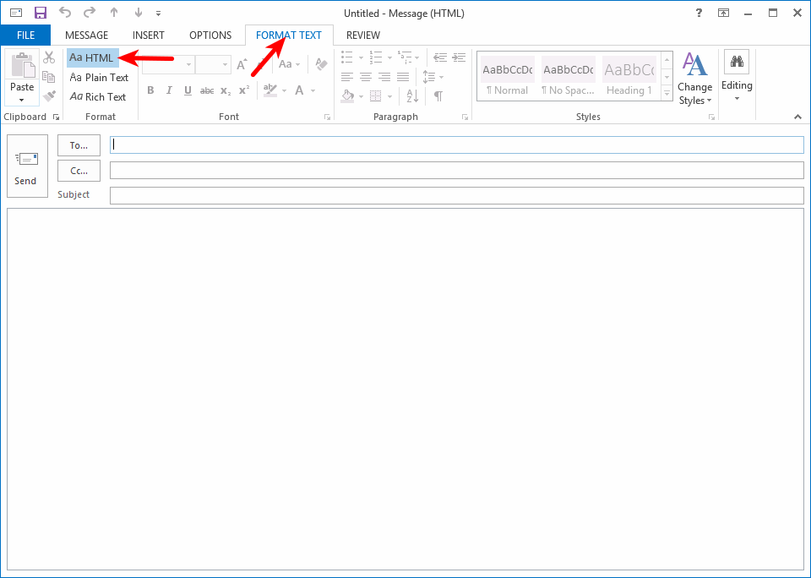Screen dimensions: 811x578
Task: Customize the Quick Access Toolbar
Action: pos(158,14)
